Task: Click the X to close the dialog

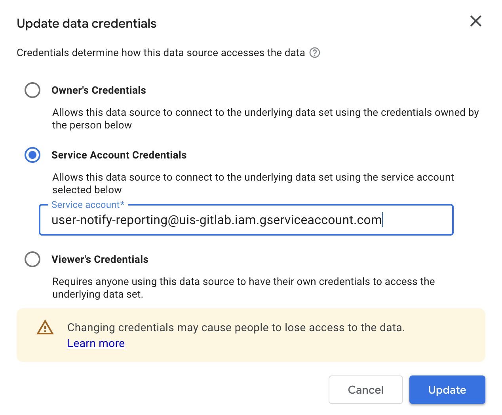Action: 475,21
